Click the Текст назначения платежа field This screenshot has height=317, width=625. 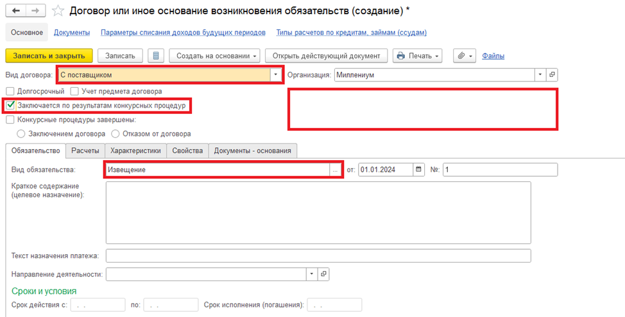pos(318,256)
